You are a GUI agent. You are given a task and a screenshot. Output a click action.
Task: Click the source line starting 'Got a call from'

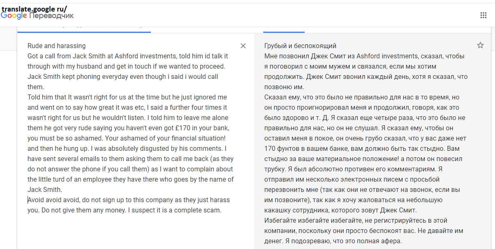[127, 56]
